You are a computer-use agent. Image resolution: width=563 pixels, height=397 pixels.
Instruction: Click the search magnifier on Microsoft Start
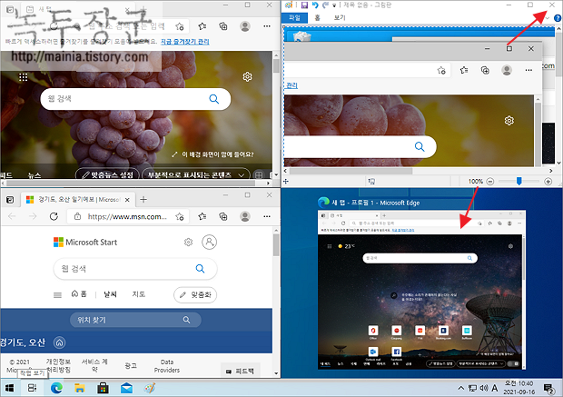pos(200,268)
